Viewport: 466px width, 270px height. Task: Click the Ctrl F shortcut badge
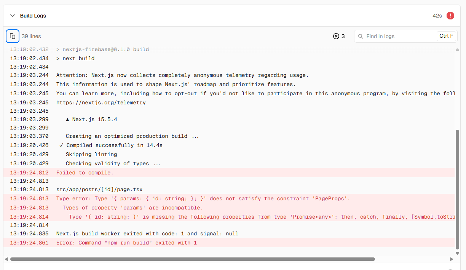click(x=446, y=36)
